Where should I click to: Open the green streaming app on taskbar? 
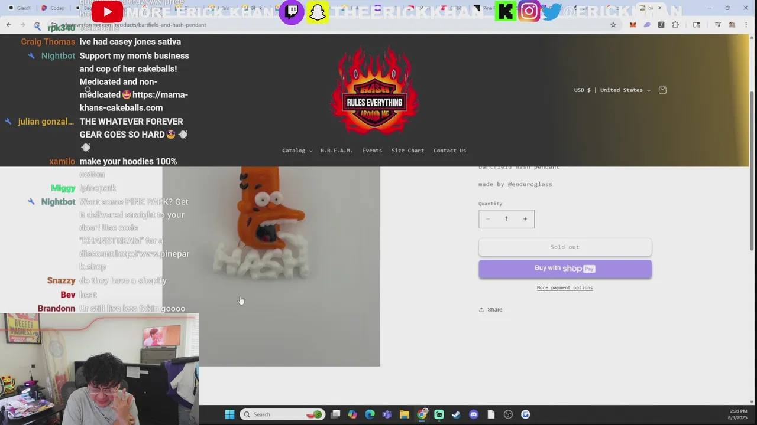click(439, 414)
